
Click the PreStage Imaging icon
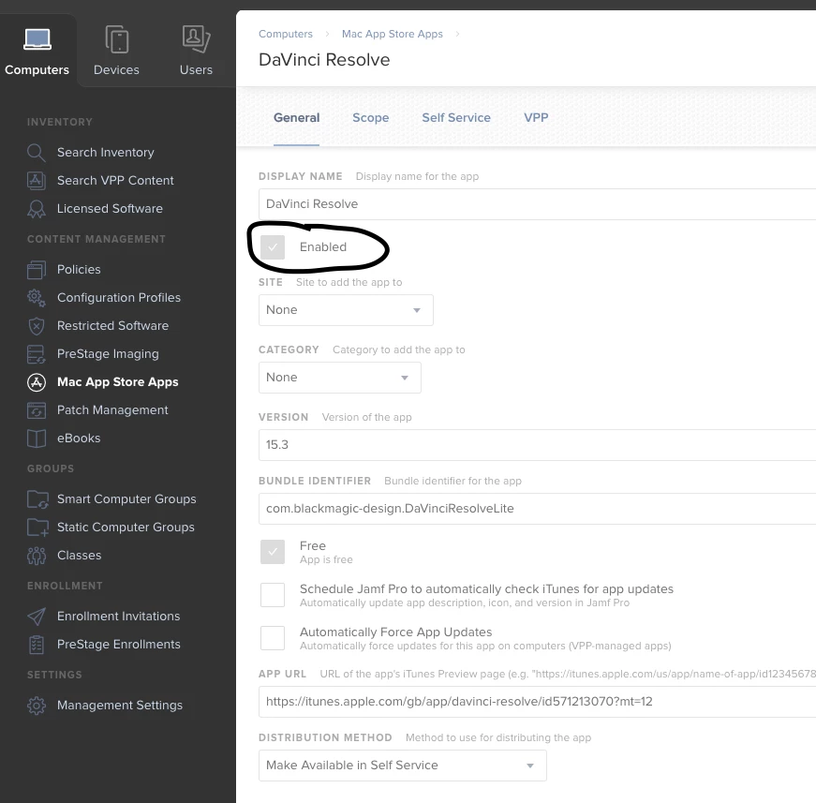click(36, 354)
